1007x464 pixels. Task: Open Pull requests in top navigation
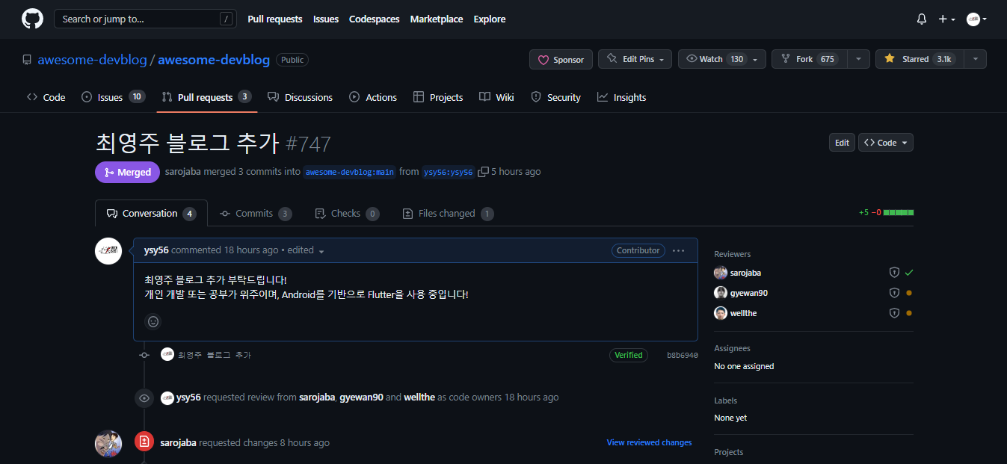(x=275, y=19)
